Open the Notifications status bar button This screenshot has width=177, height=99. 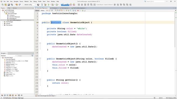tap(7, 98)
